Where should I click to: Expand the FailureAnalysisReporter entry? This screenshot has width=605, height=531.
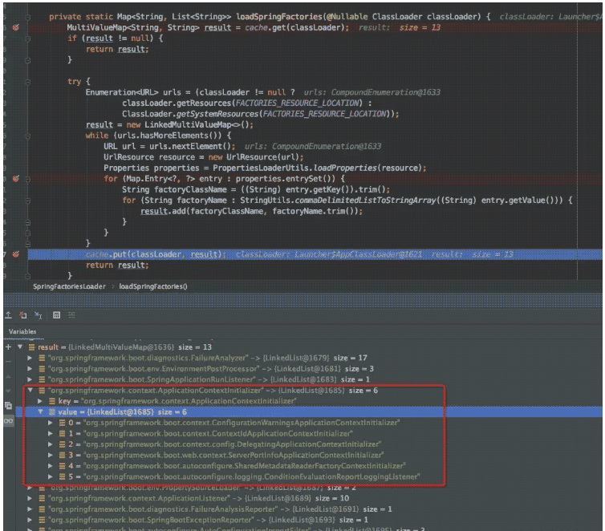pyautogui.click(x=30, y=509)
